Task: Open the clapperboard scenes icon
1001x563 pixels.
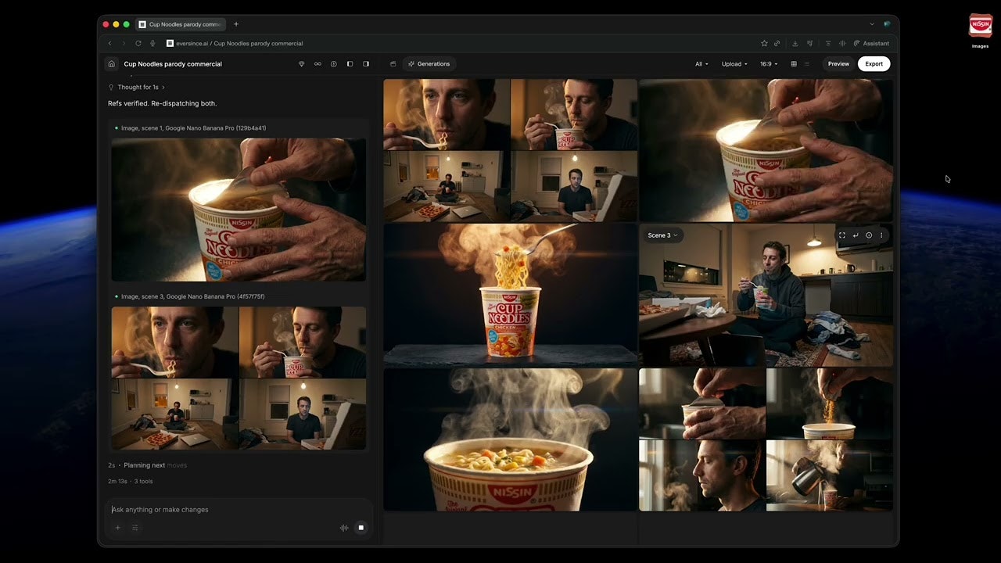Action: click(393, 64)
